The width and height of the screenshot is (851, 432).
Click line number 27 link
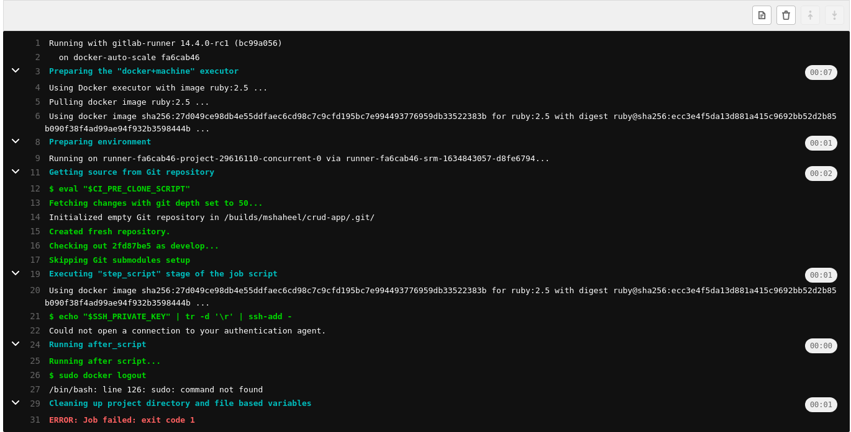coord(35,390)
